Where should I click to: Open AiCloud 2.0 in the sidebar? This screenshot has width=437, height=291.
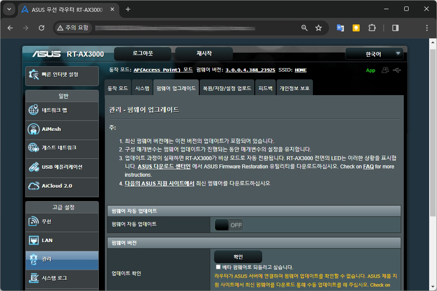click(x=62, y=186)
